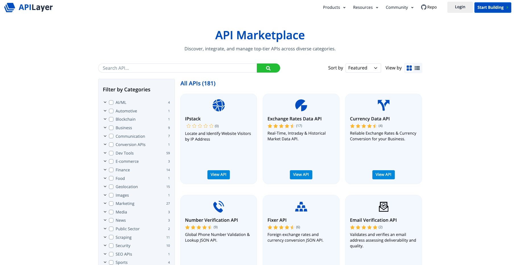Click the Sports category label
The image size is (521, 265).
[x=121, y=262]
